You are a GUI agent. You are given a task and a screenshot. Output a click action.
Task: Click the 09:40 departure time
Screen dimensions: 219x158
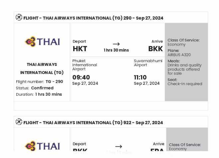(81, 77)
